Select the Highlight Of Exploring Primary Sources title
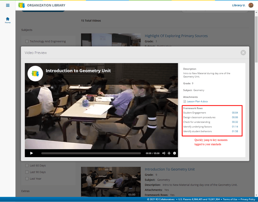 tap(176, 36)
